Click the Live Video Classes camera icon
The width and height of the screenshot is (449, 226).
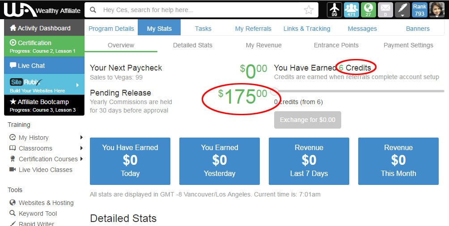pyautogui.click(x=13, y=169)
